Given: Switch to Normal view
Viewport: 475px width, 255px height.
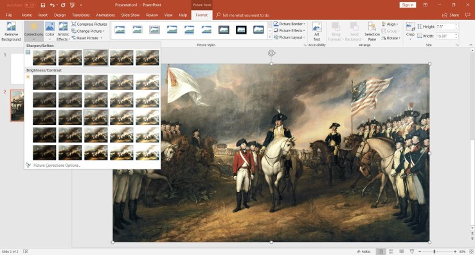Looking at the screenshot, I should (x=381, y=251).
